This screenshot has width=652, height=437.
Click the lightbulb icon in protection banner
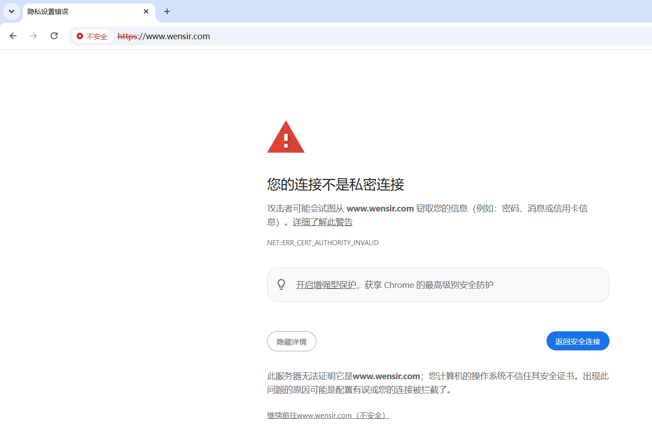(281, 284)
